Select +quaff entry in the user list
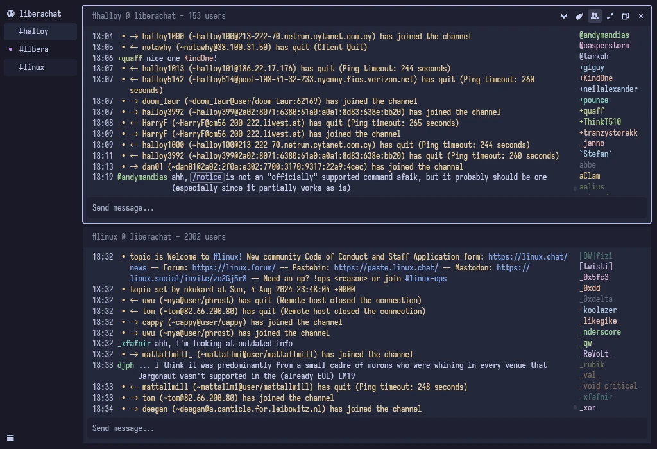The image size is (657, 449). (592, 110)
